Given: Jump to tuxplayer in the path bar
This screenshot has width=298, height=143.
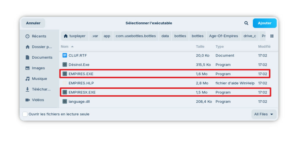Looking at the screenshot, I should 74,36.
